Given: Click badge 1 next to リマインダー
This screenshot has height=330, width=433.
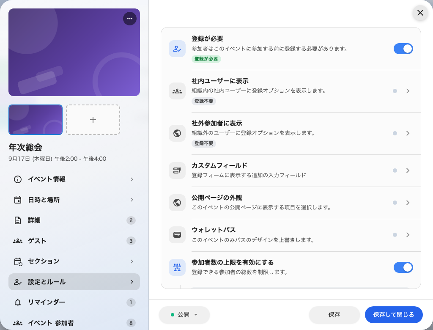Looking at the screenshot, I should tap(131, 302).
